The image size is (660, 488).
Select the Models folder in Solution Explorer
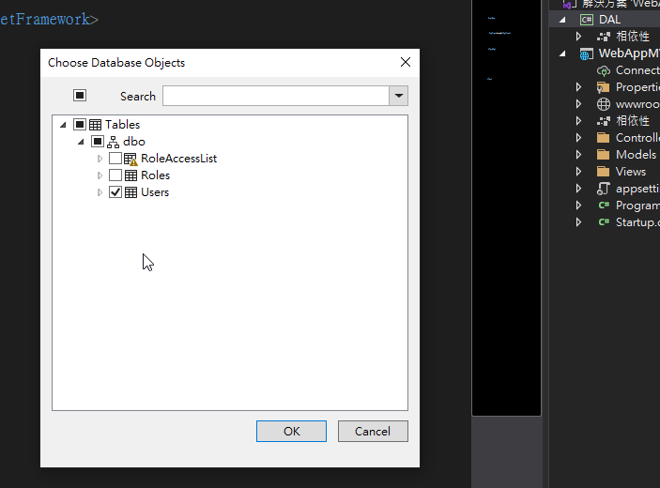[x=636, y=155]
